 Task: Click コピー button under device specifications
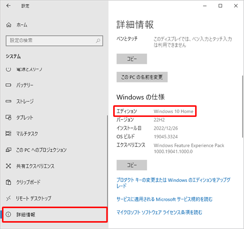132,59
